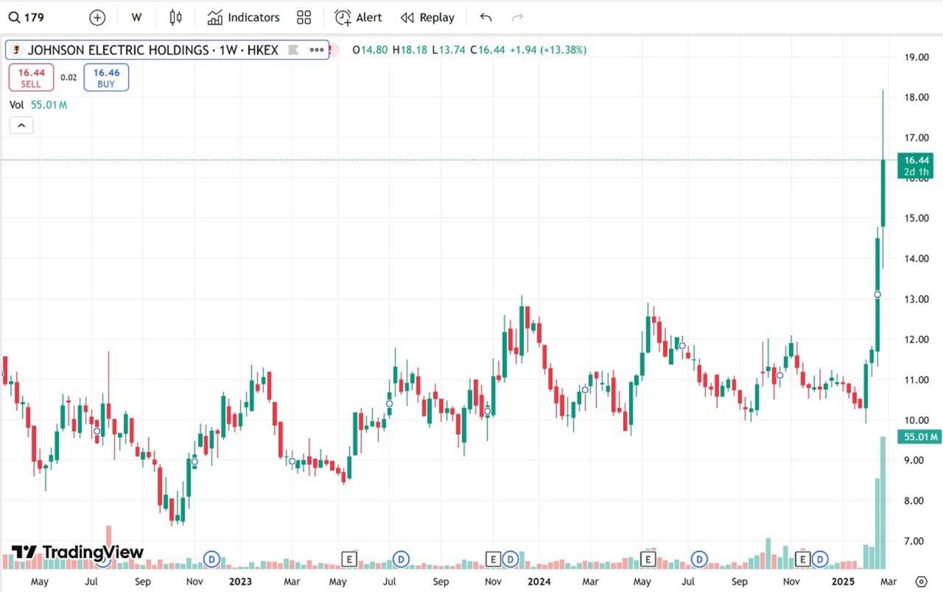The width and height of the screenshot is (943, 592).
Task: Click the earnings E marker near May 2024
Action: [648, 560]
